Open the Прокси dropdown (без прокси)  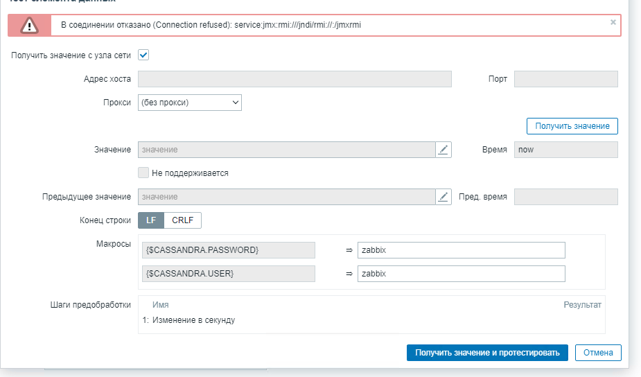189,103
